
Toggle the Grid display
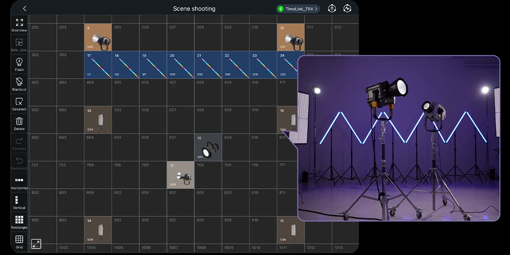click(19, 241)
